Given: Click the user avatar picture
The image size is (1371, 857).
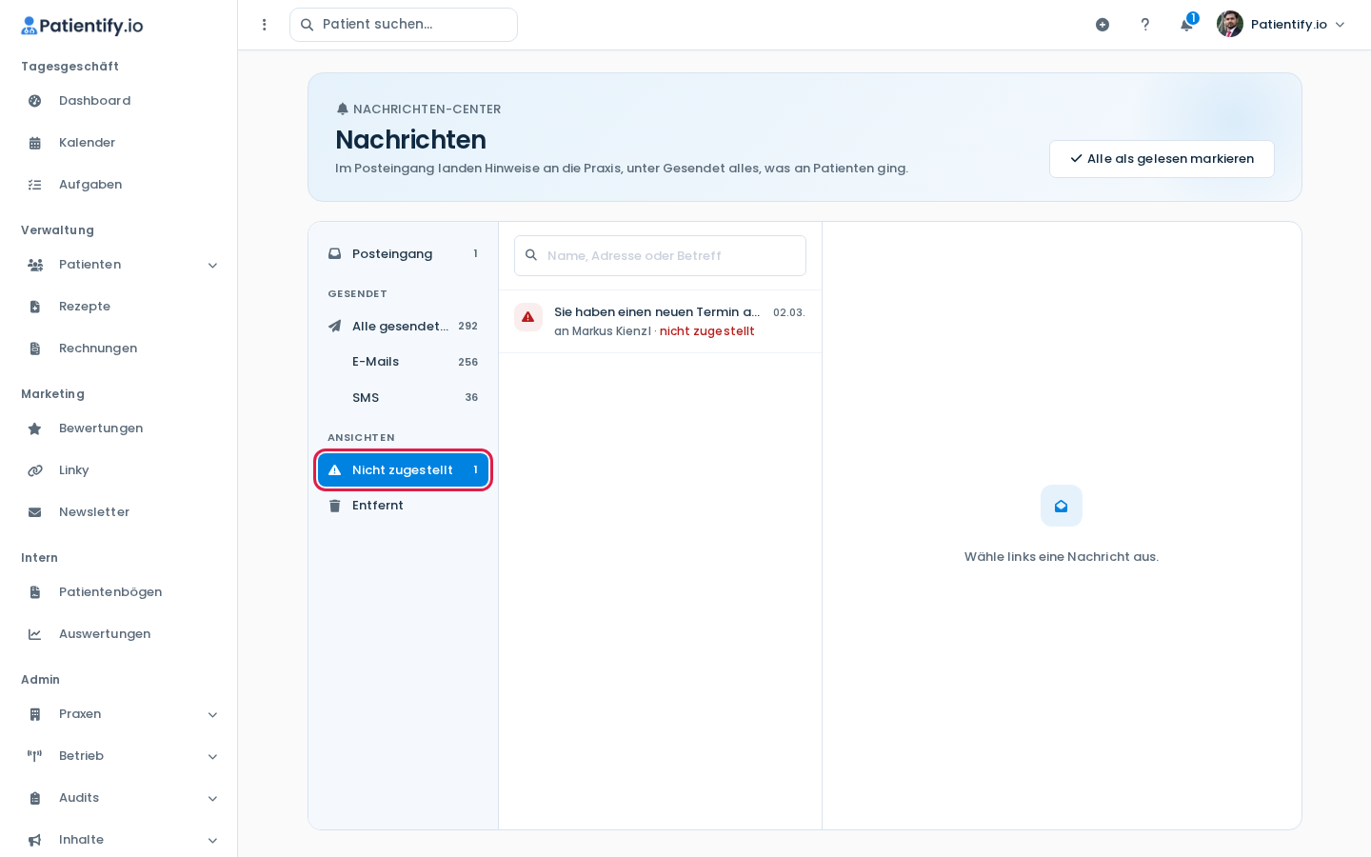Looking at the screenshot, I should tap(1230, 24).
